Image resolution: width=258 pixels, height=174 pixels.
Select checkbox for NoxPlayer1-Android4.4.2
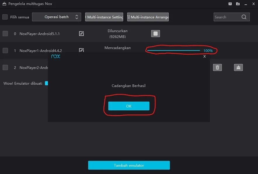click(x=5, y=51)
